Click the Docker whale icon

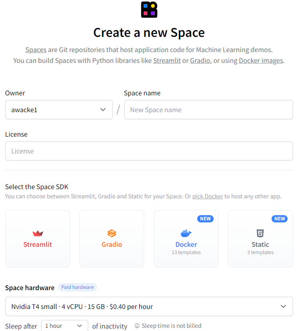(x=186, y=233)
